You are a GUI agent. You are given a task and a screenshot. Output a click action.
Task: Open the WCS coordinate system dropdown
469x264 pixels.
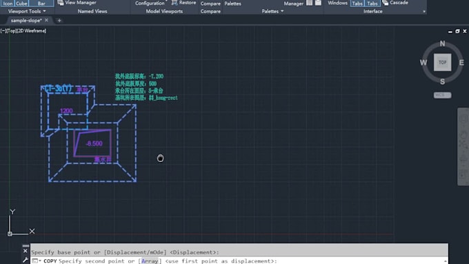coord(442,95)
